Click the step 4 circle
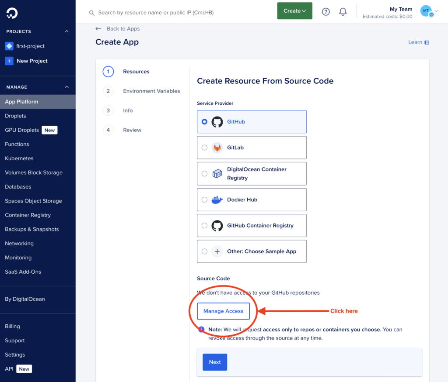448x382 pixels. coord(108,130)
